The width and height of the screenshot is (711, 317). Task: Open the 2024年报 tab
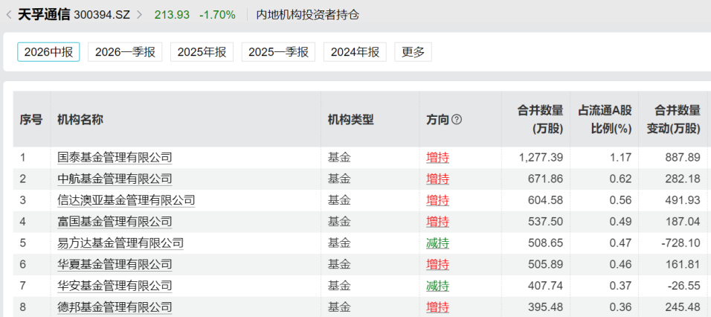355,52
